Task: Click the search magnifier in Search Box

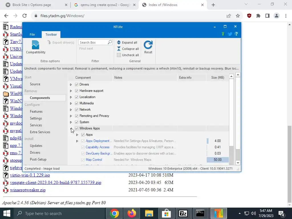Action: (110, 42)
